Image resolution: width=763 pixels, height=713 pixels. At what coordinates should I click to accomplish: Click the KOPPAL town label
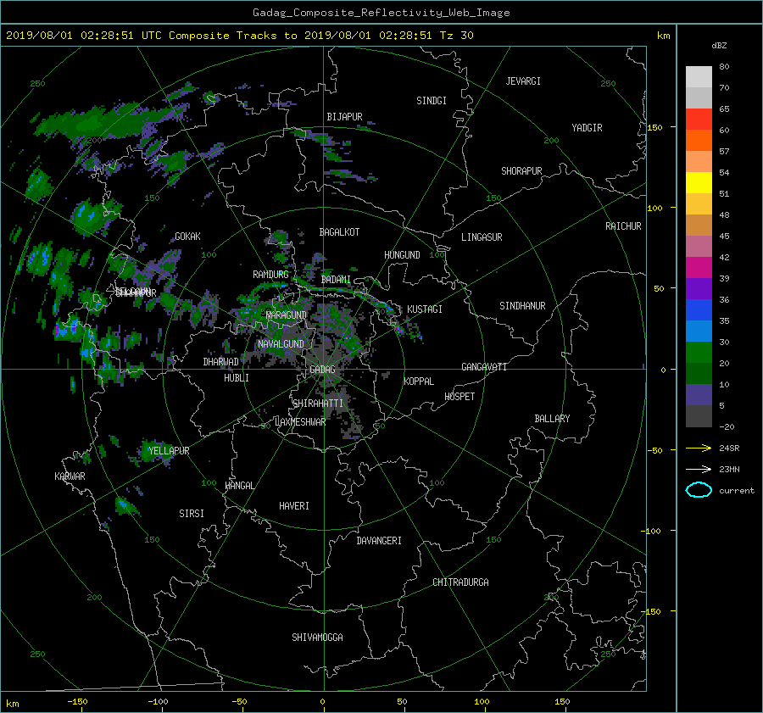(419, 382)
